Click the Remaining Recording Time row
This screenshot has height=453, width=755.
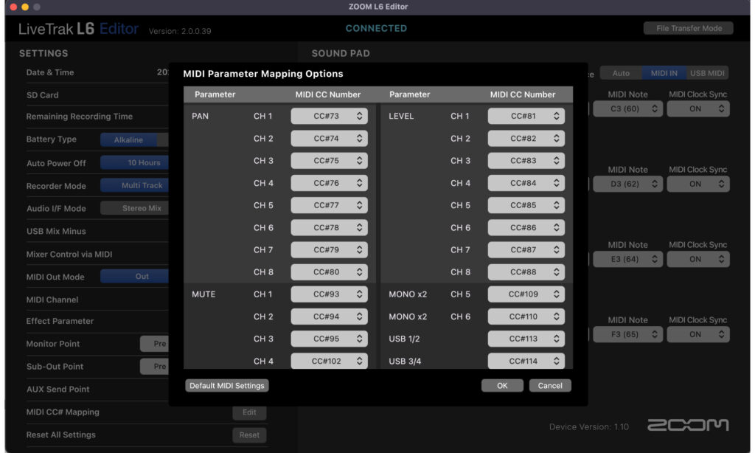(x=97, y=116)
